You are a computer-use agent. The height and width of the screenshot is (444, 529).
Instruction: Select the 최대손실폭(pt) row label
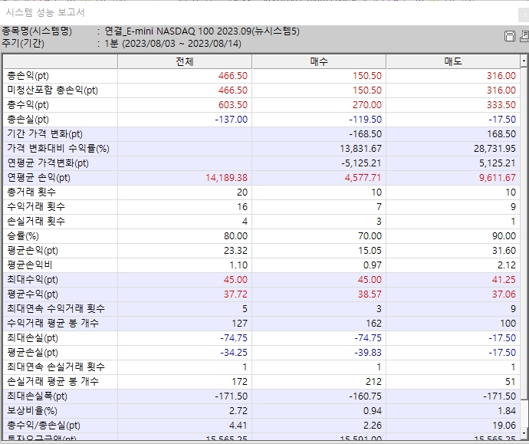tap(37, 396)
